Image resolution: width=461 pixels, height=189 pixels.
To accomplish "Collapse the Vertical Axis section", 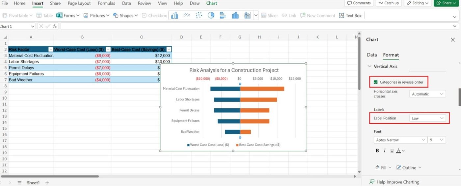I will 369,67.
